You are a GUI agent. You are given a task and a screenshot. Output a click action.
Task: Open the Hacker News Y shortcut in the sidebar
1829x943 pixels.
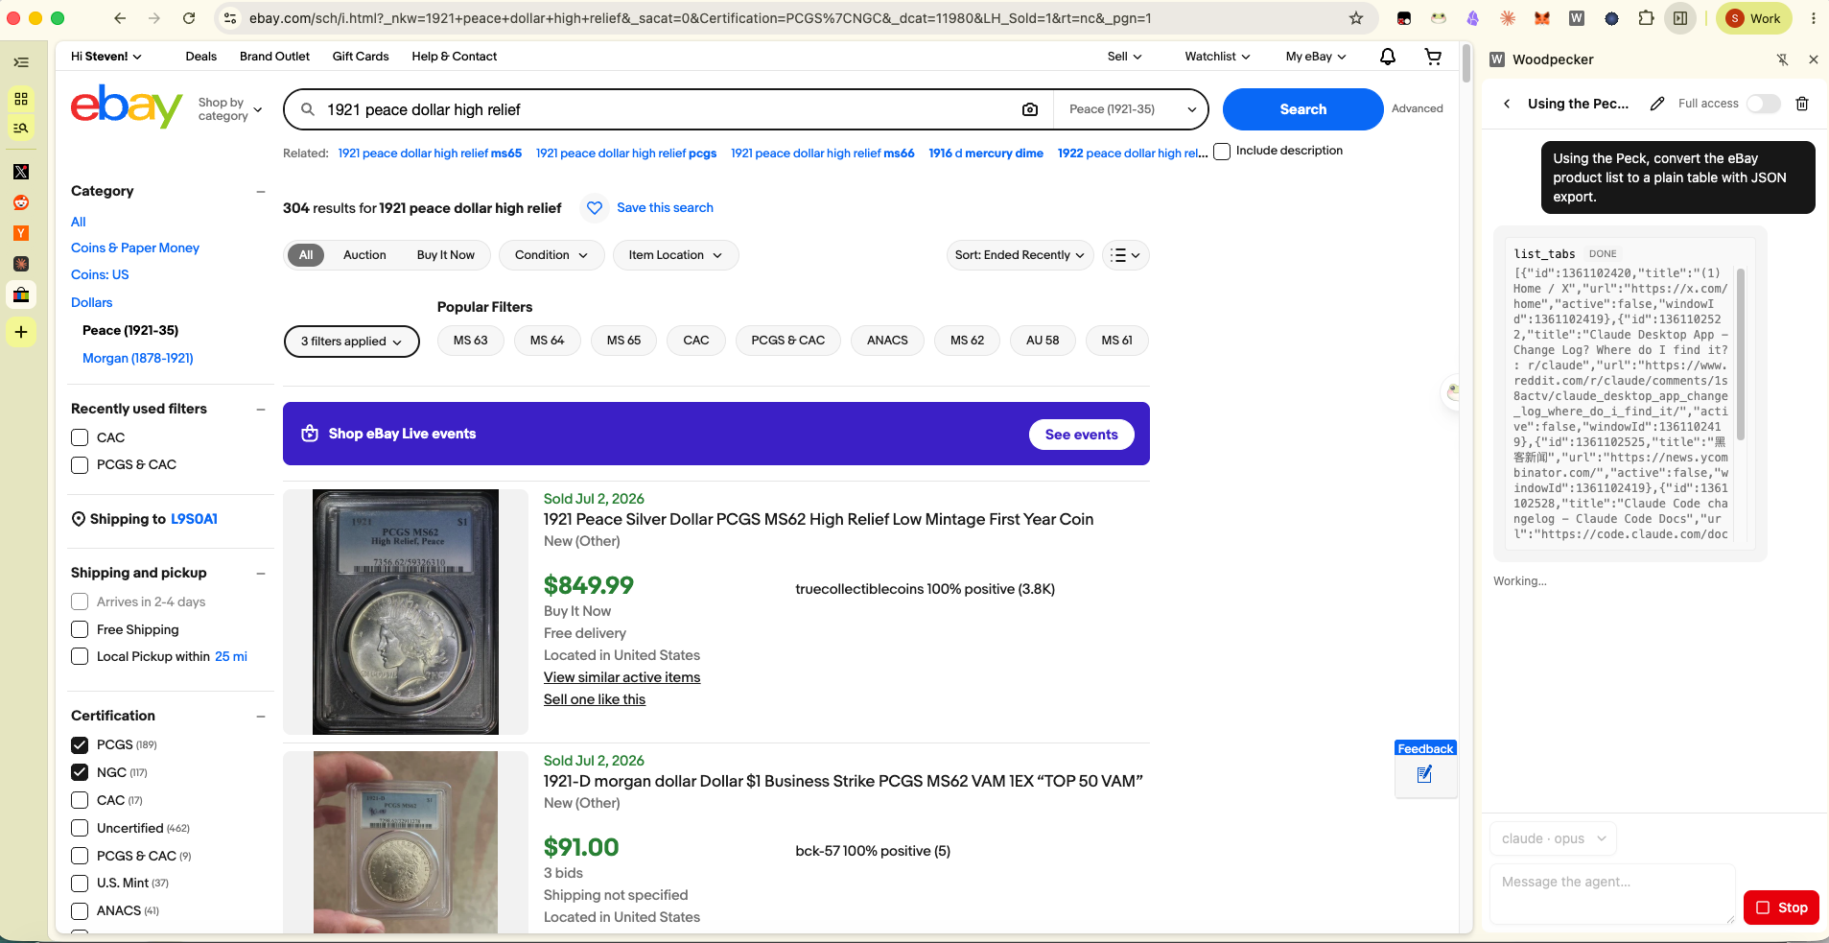tap(21, 233)
